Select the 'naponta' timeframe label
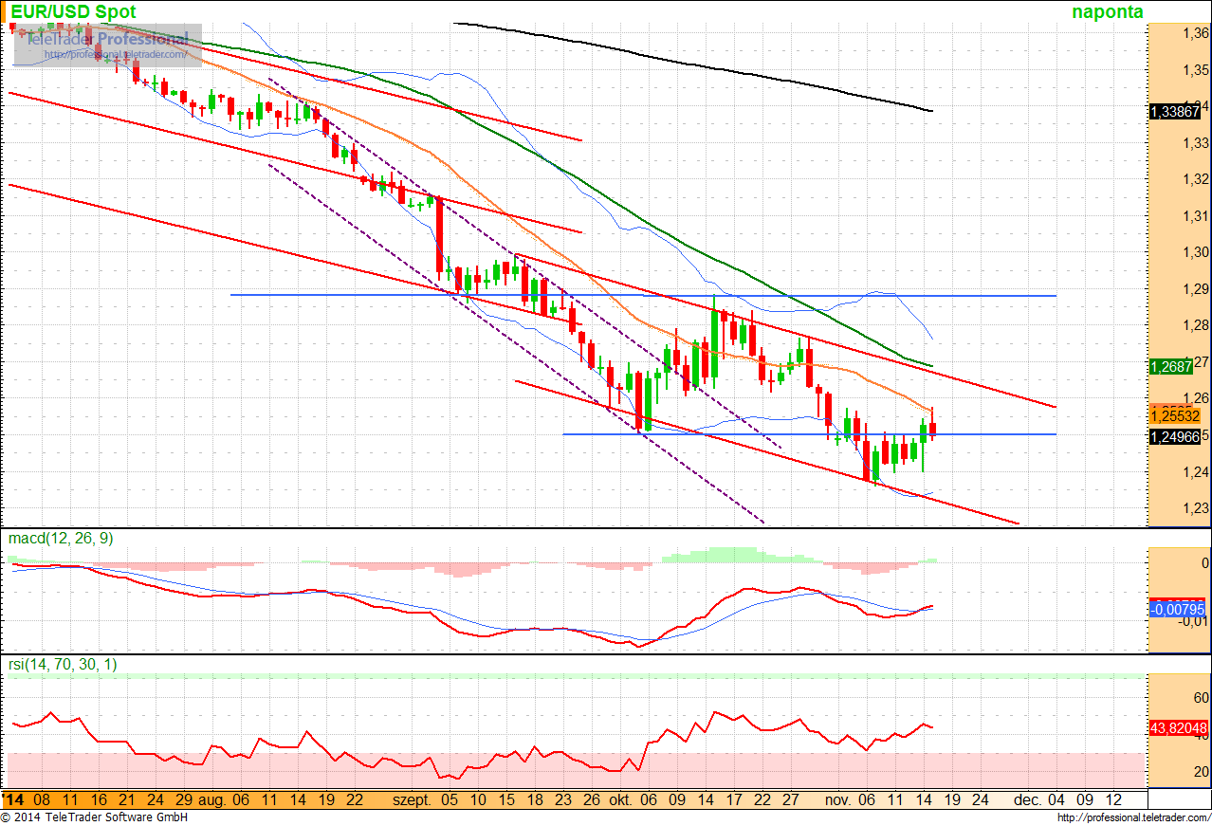 1108,12
